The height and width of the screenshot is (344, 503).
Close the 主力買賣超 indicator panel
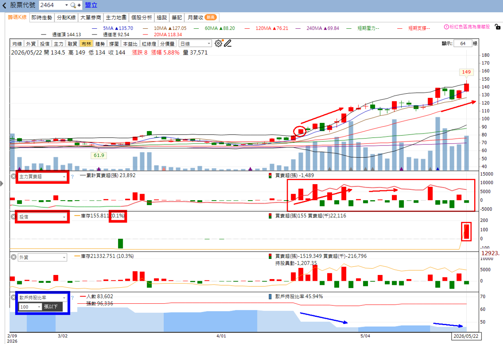(x=13, y=176)
